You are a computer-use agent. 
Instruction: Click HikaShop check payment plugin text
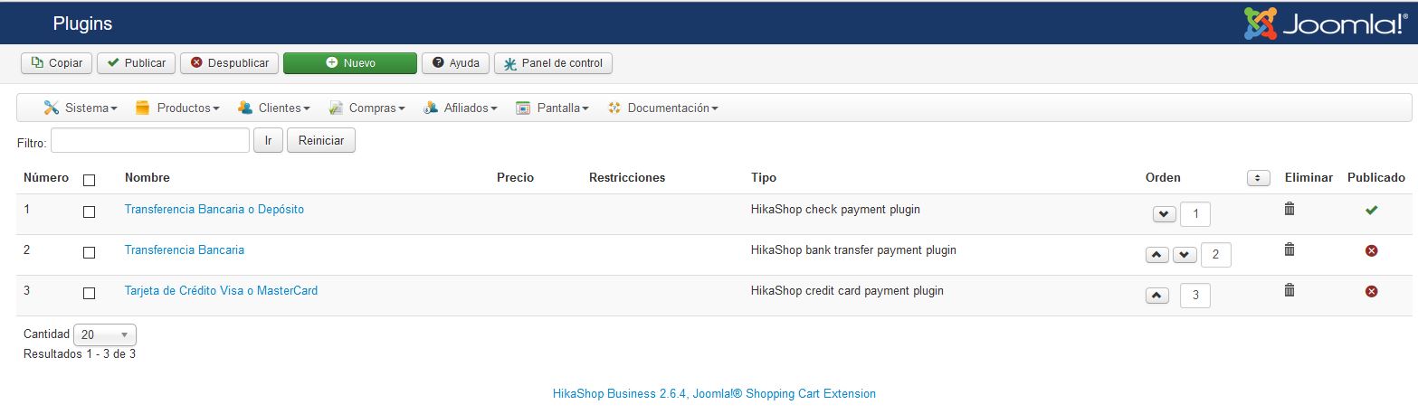click(835, 209)
